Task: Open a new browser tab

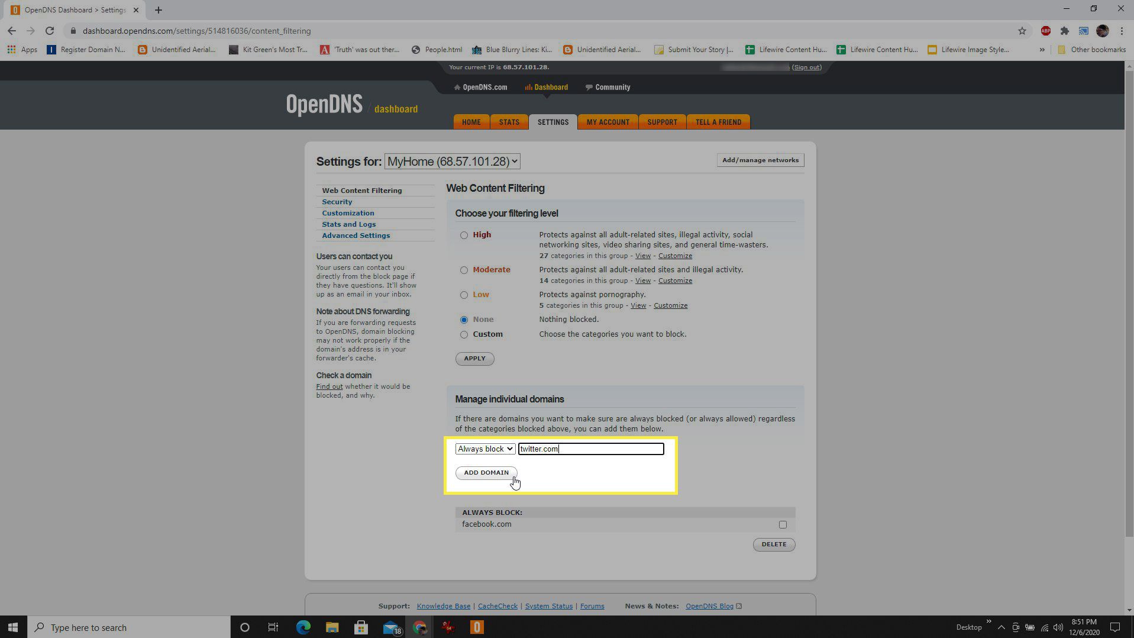Action: pos(158,10)
